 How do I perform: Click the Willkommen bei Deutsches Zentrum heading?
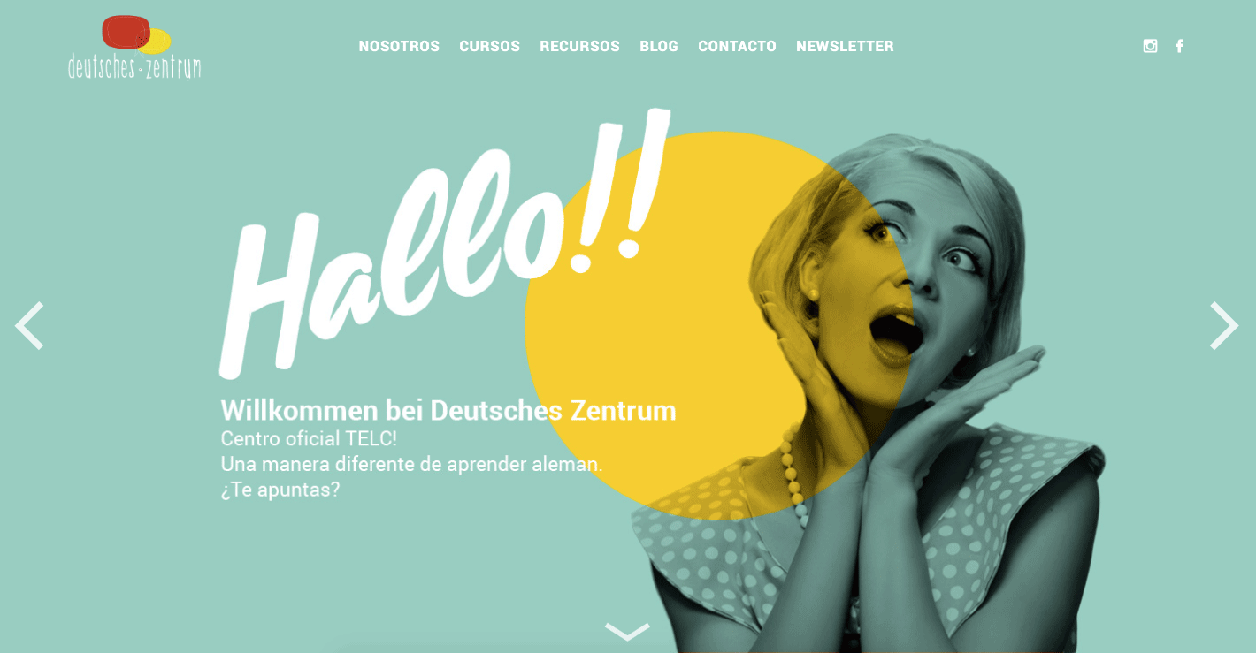pos(448,410)
